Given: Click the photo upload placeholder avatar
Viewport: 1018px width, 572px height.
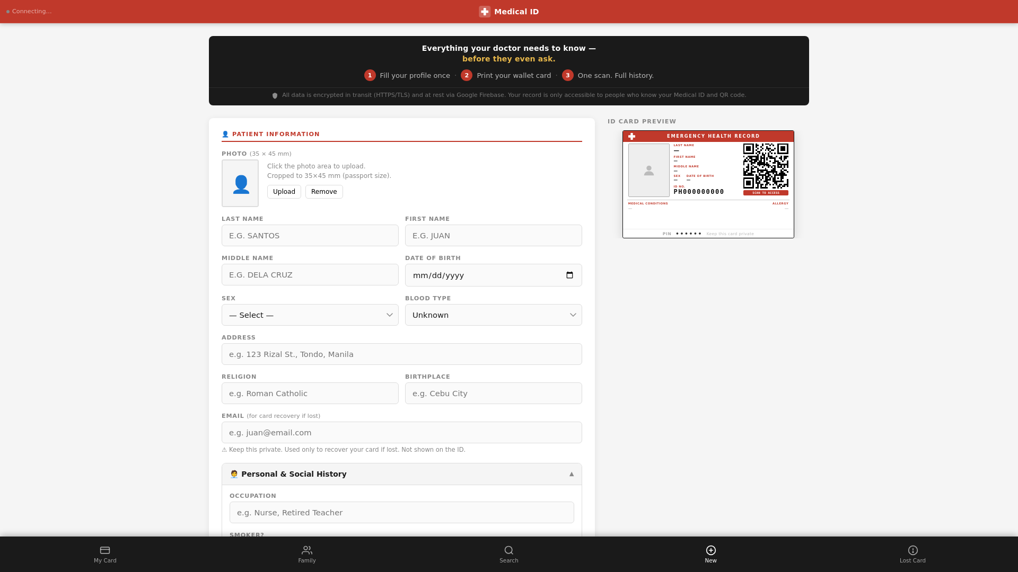Looking at the screenshot, I should click(240, 183).
